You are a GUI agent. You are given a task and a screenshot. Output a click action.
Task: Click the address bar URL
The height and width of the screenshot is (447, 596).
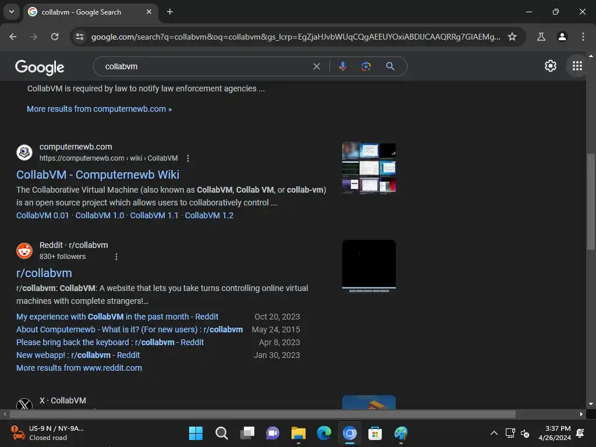[296, 37]
